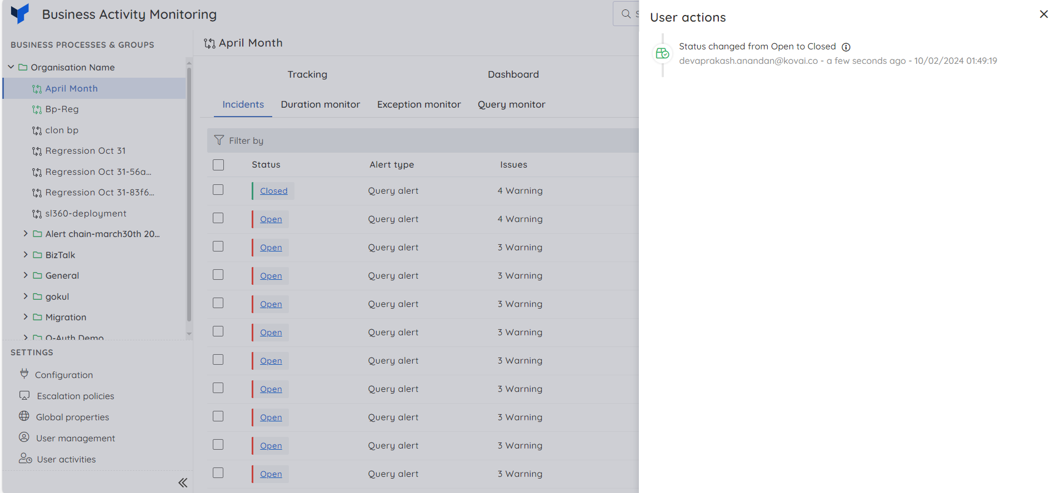1060x493 pixels.
Task: Open the Open link on first 3 Warning row
Action: tap(271, 248)
